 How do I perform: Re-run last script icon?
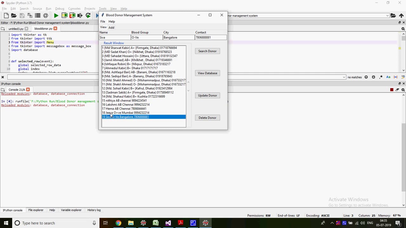point(88,16)
